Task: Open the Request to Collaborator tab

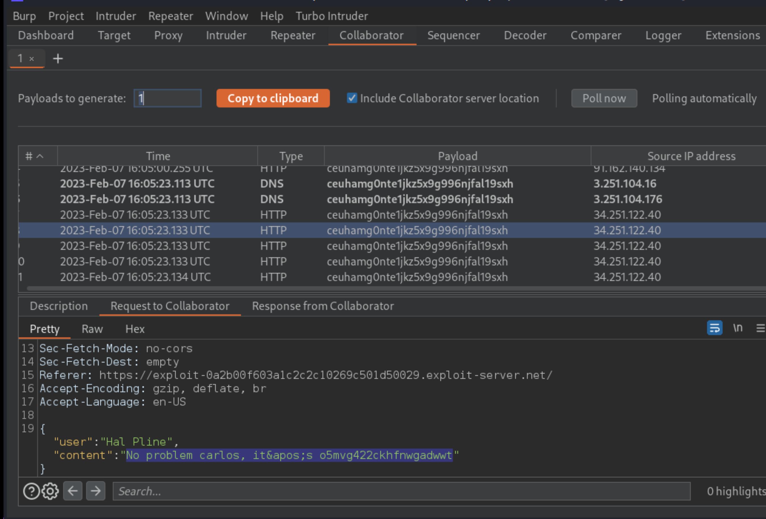Action: click(170, 306)
